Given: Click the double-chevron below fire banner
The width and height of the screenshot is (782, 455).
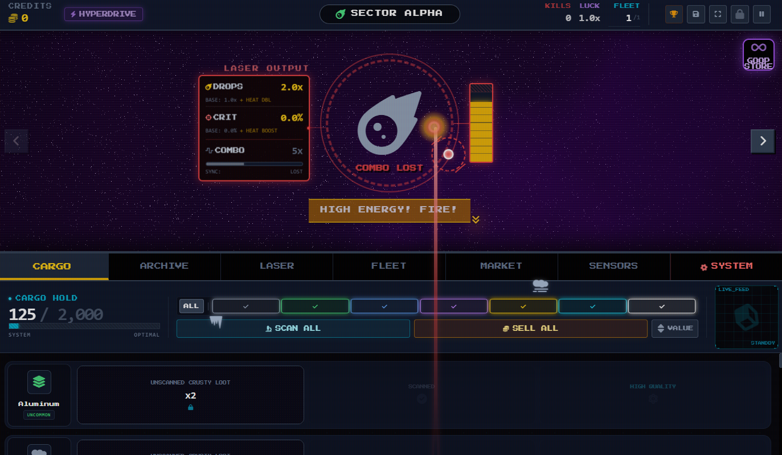Looking at the screenshot, I should pos(476,220).
